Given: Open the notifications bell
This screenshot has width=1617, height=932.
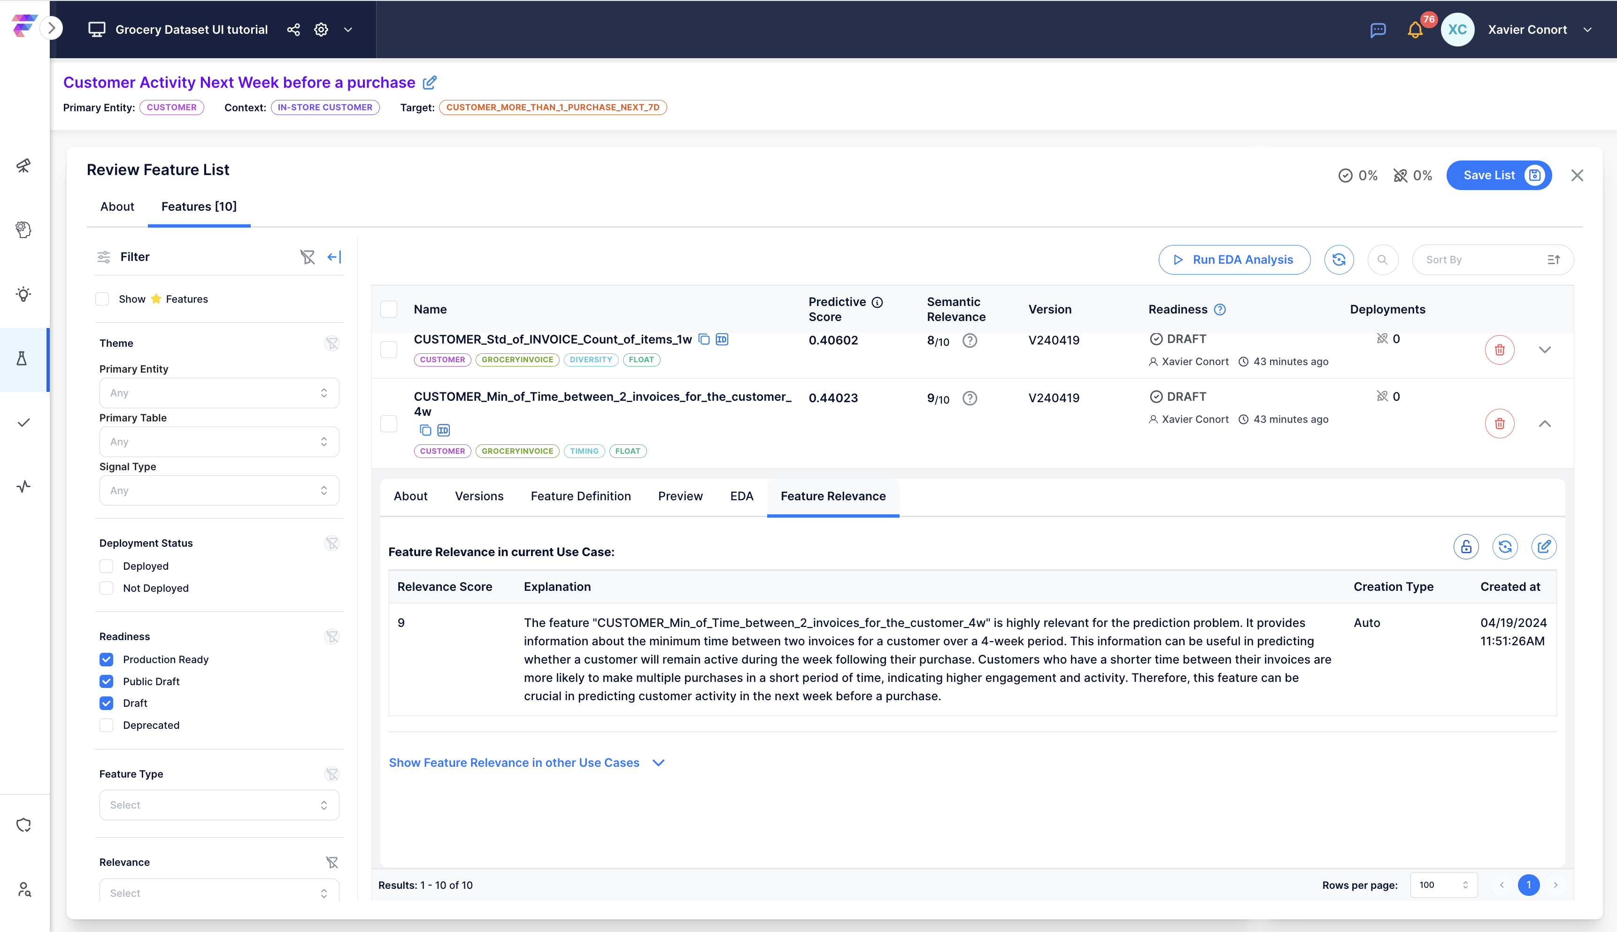Looking at the screenshot, I should tap(1415, 30).
